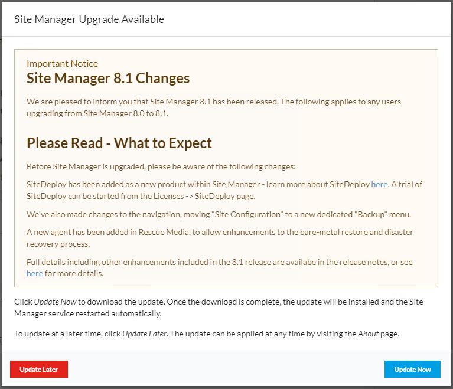Click the sentence 'We are pleased to inform you'
Viewport: 453px width, 389px height.
tap(213, 107)
